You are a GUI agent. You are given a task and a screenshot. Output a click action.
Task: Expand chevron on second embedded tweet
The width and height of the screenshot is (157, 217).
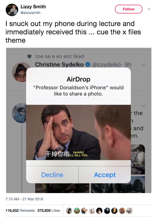[x=143, y=106]
